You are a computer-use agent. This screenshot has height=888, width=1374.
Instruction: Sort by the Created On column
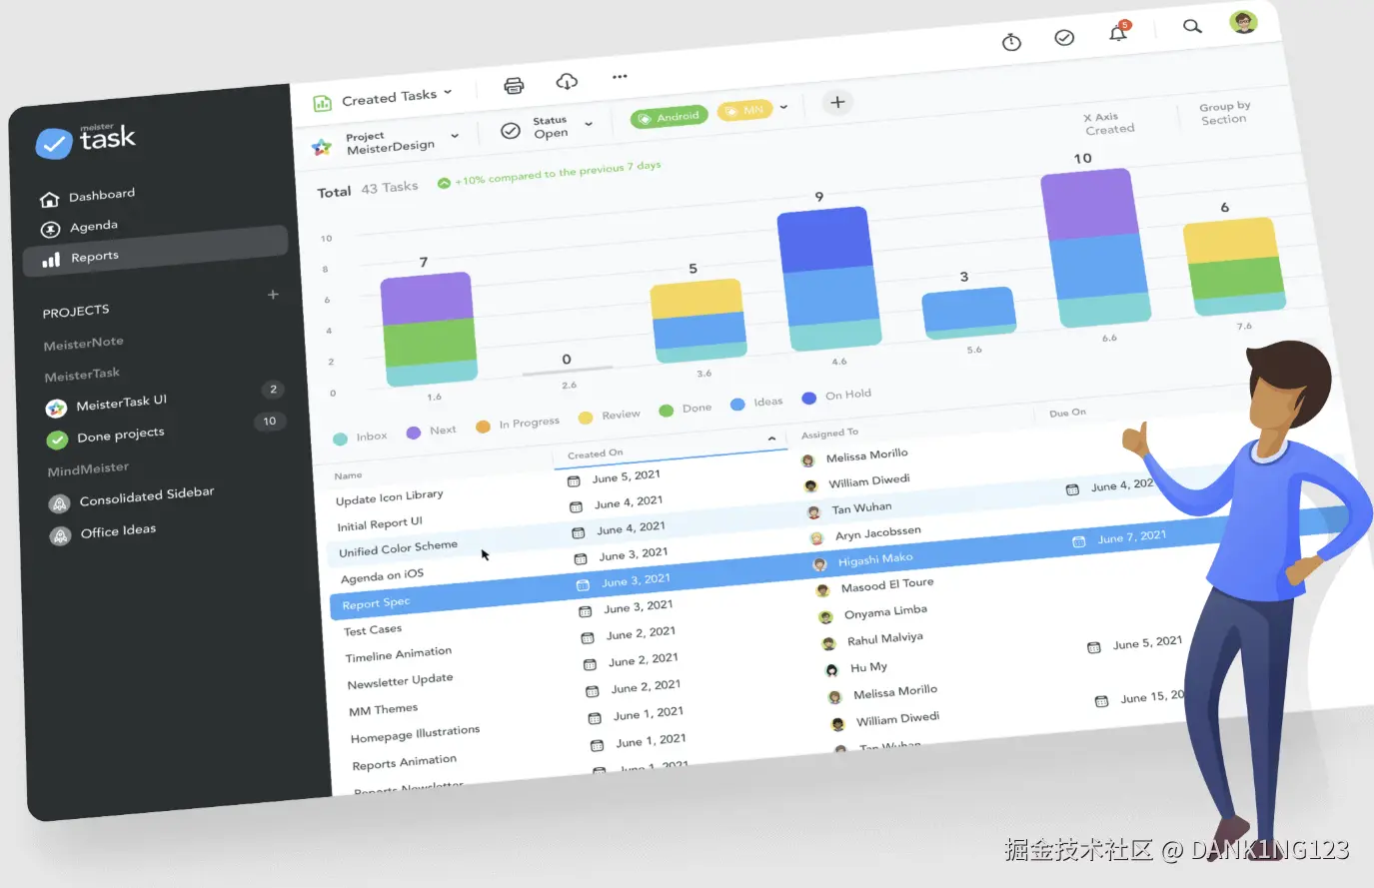click(596, 453)
